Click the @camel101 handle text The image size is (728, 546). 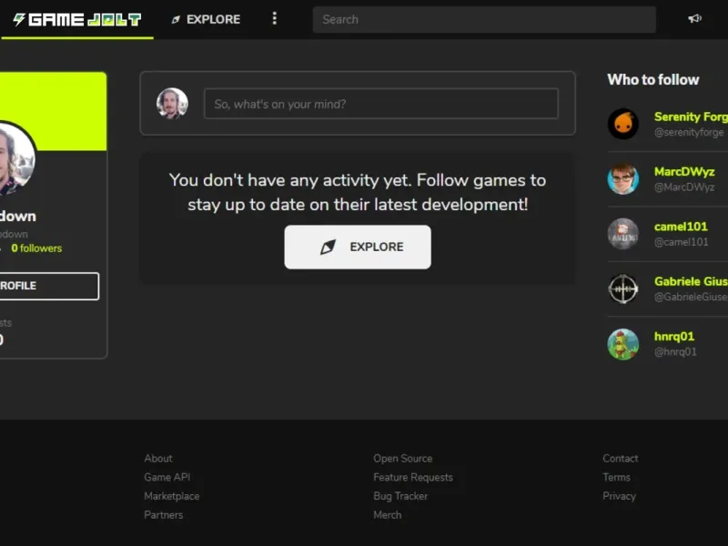(x=681, y=242)
